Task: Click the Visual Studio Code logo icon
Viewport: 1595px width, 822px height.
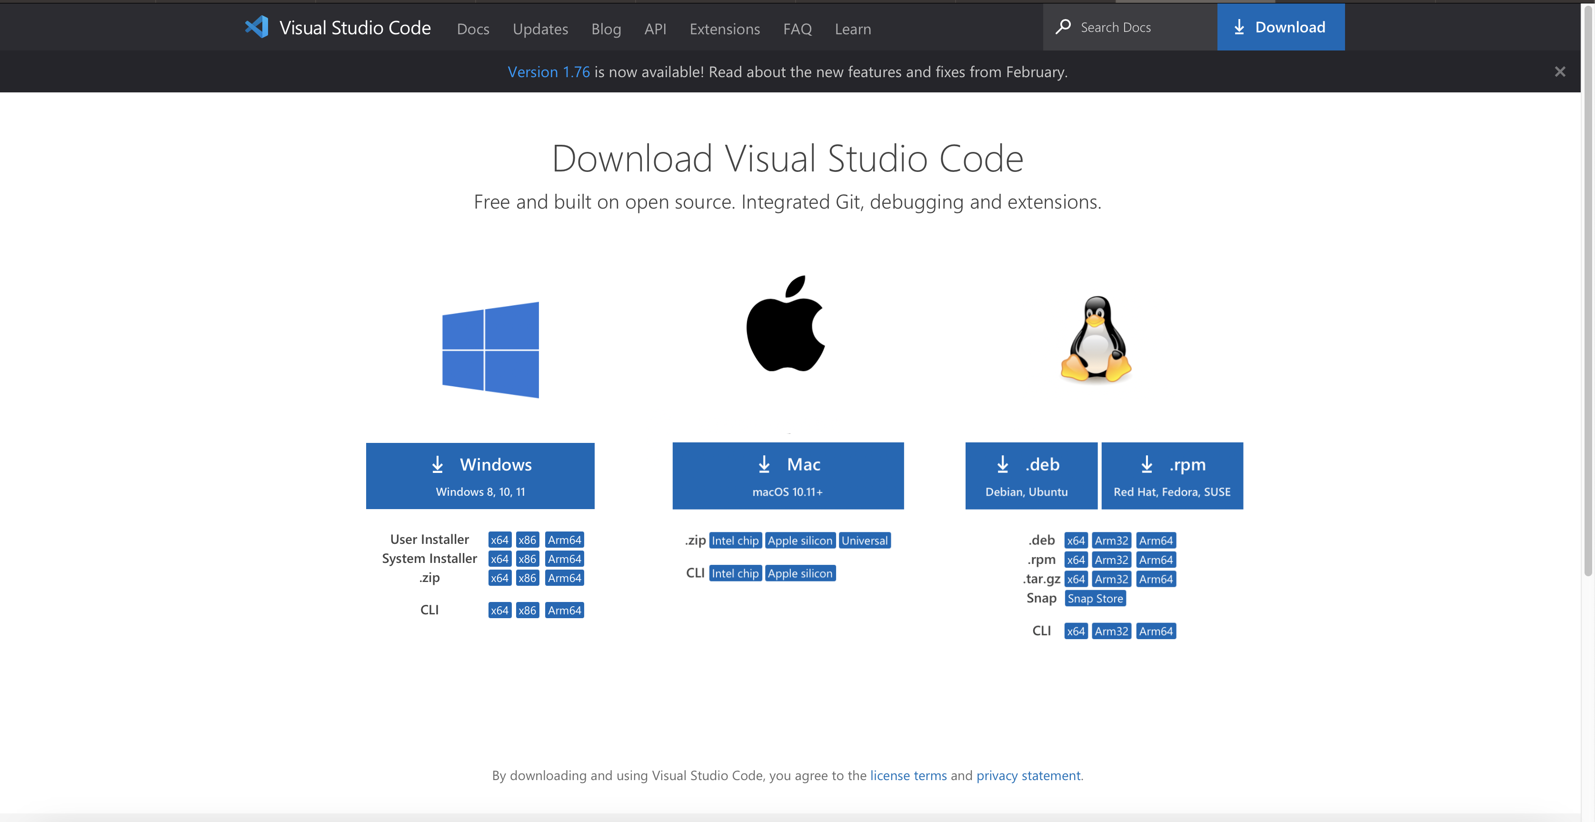Action: (x=256, y=27)
